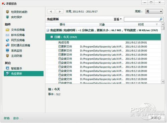Viewport: 167px width, 123px height.
Task: Open 系统监控 monitor icon
Action: [7, 51]
